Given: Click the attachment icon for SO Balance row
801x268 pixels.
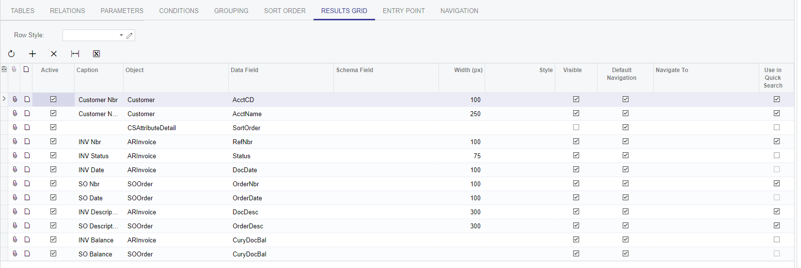Looking at the screenshot, I should [15, 253].
